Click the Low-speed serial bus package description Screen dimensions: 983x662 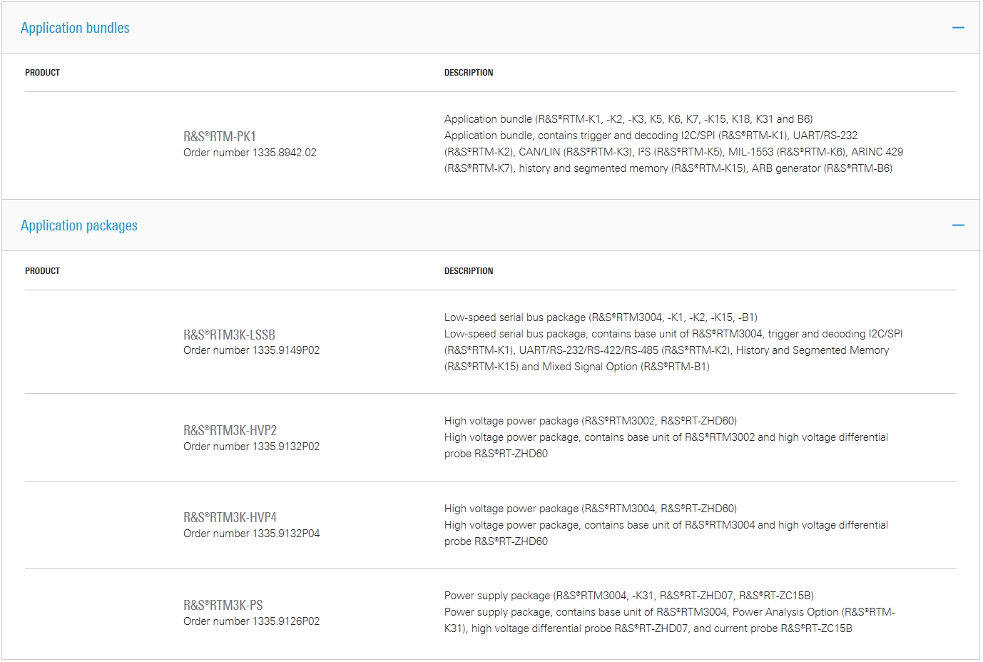click(x=673, y=342)
